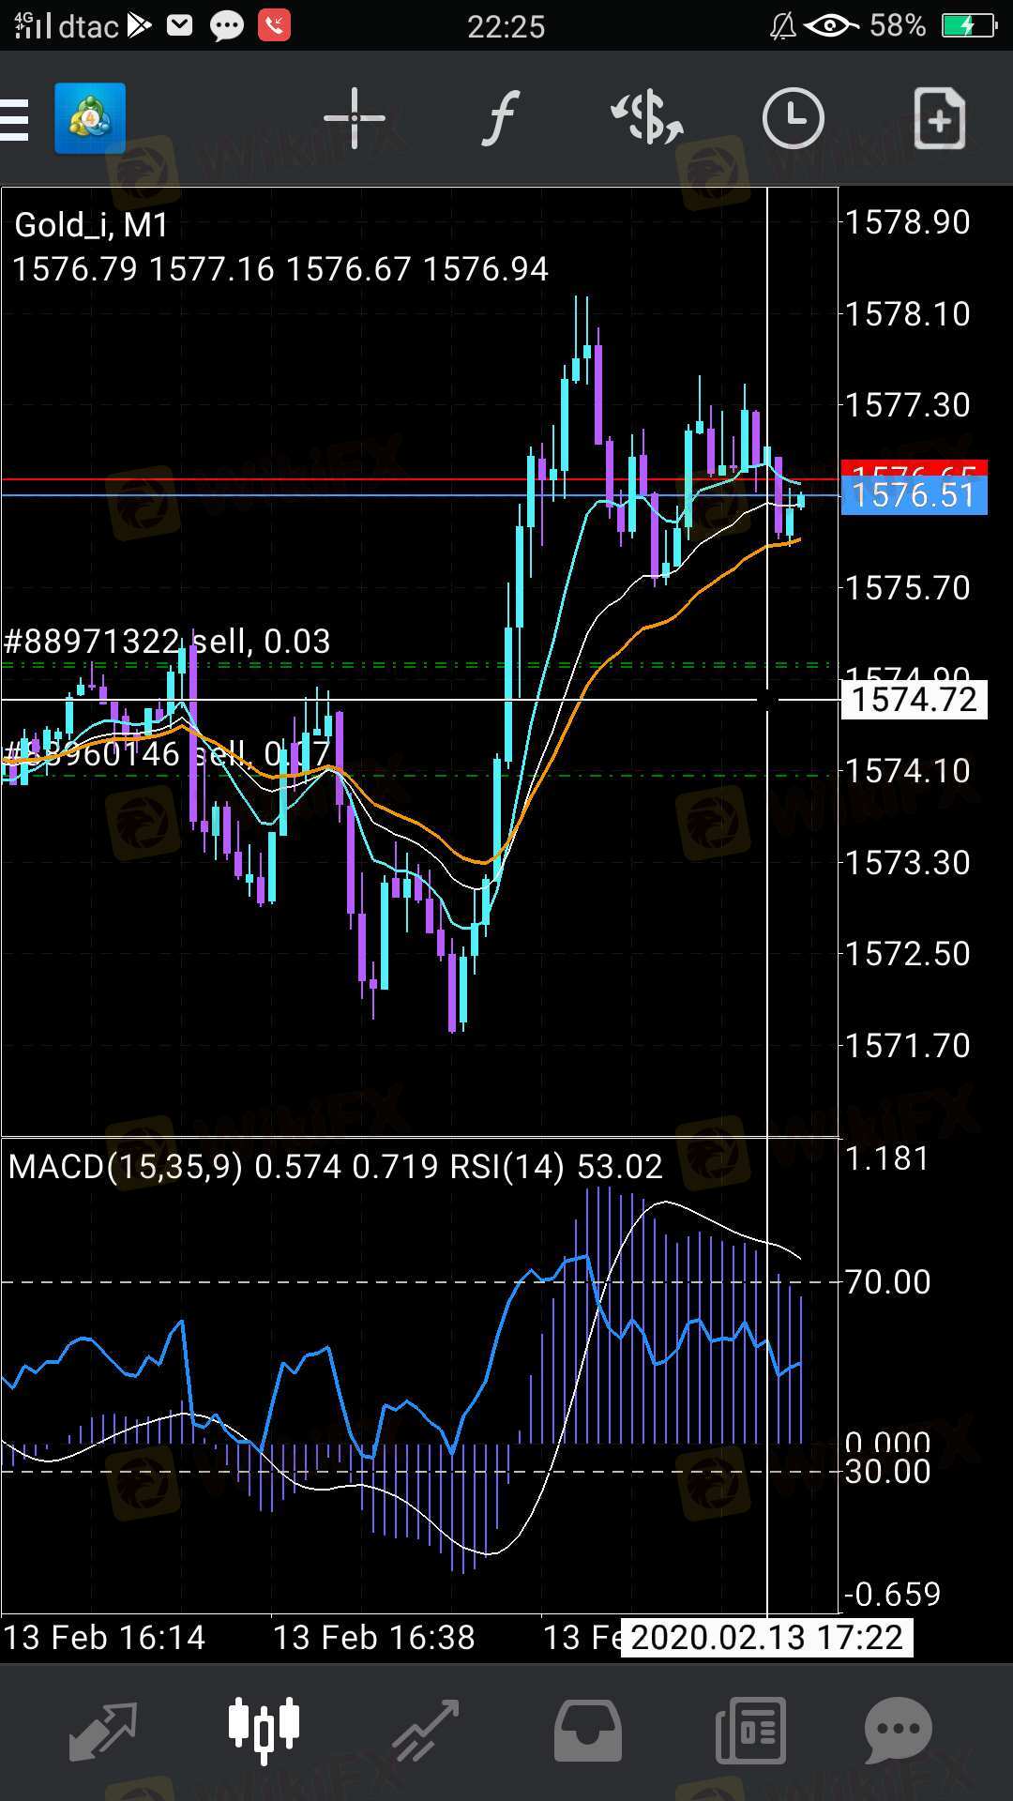
Task: Tap the MetaTrader app logo icon
Action: [x=90, y=118]
